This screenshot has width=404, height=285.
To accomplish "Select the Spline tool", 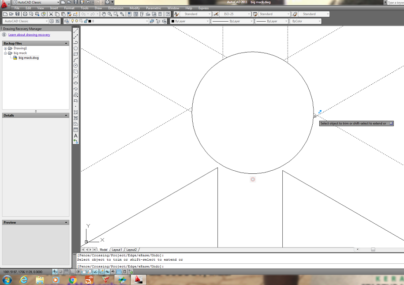I will [x=76, y=77].
